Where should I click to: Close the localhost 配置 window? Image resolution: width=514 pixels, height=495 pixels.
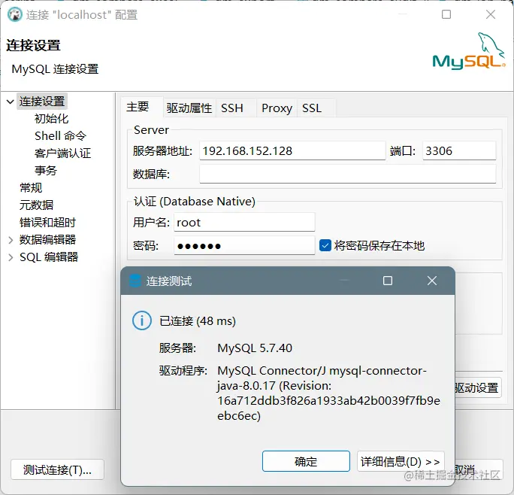point(491,14)
